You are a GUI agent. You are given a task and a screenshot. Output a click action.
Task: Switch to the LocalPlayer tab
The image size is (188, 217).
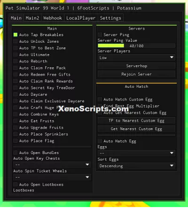coord(81,18)
